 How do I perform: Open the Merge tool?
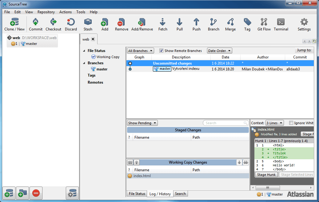point(230,24)
